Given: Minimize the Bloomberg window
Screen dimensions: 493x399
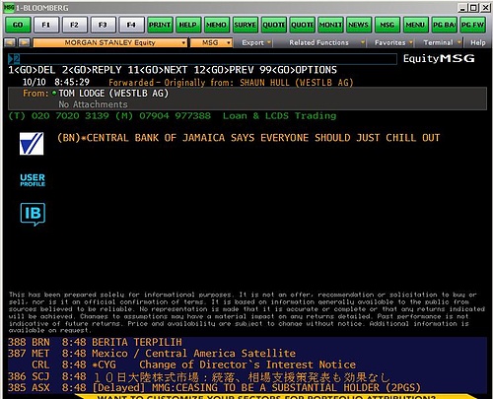Looking at the screenshot, I should pos(462,8).
